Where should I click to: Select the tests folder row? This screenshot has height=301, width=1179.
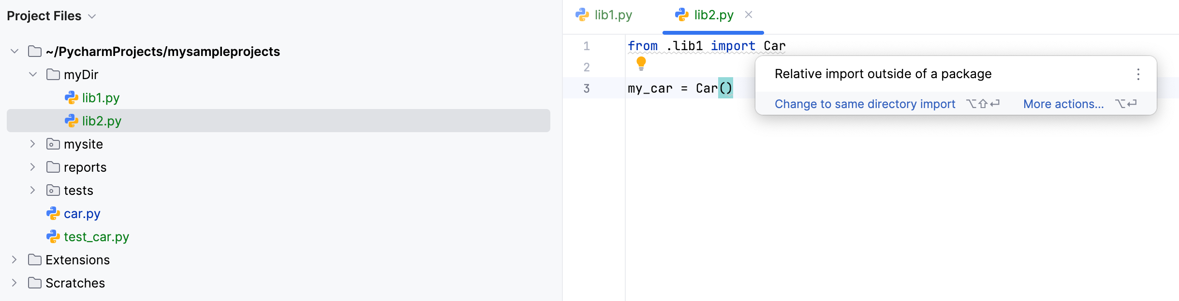pos(279,190)
